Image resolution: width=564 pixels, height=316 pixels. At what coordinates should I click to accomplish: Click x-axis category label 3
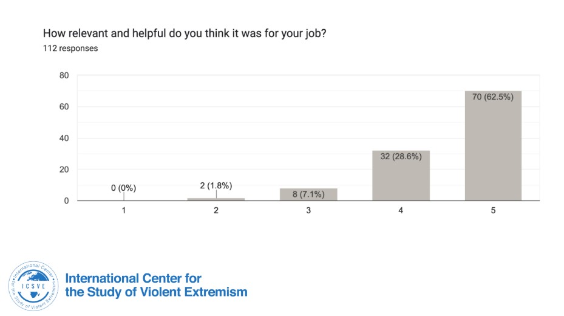[308, 210]
